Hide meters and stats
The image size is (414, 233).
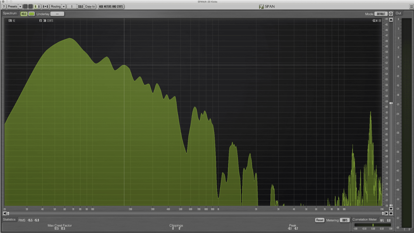[111, 6]
